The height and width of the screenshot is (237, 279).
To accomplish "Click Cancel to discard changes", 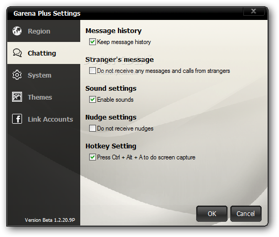I will (246, 214).
